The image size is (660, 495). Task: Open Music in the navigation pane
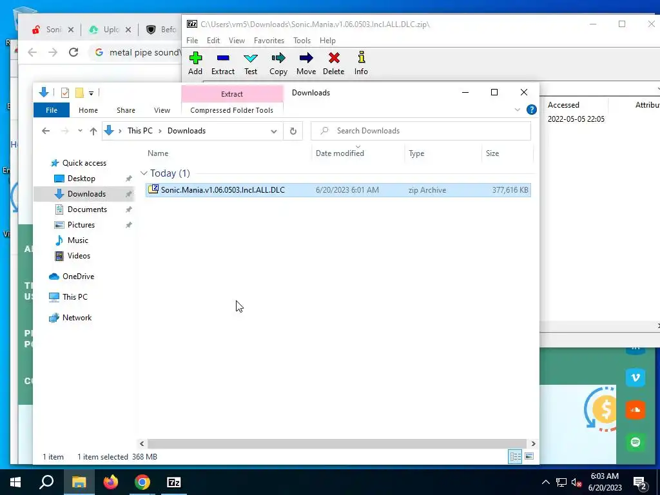pos(77,240)
